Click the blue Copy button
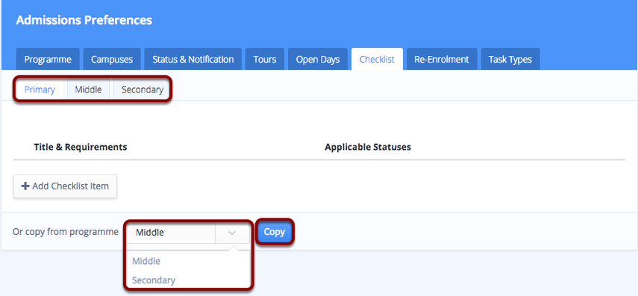Screen dimensions: 638x296 pos(275,232)
